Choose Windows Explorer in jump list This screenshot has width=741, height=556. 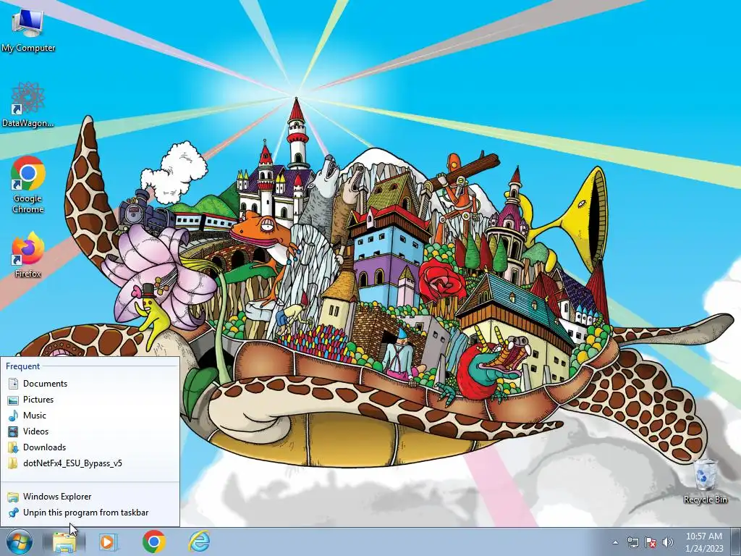point(90,497)
